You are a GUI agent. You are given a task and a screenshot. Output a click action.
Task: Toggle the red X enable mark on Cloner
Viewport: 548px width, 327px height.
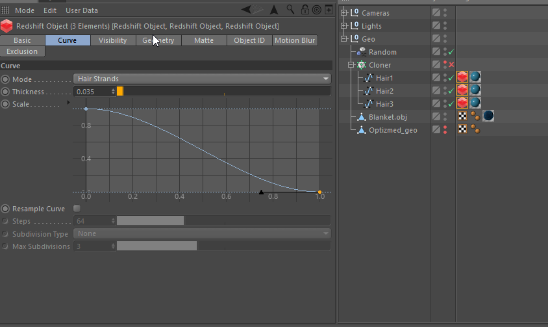coord(451,65)
